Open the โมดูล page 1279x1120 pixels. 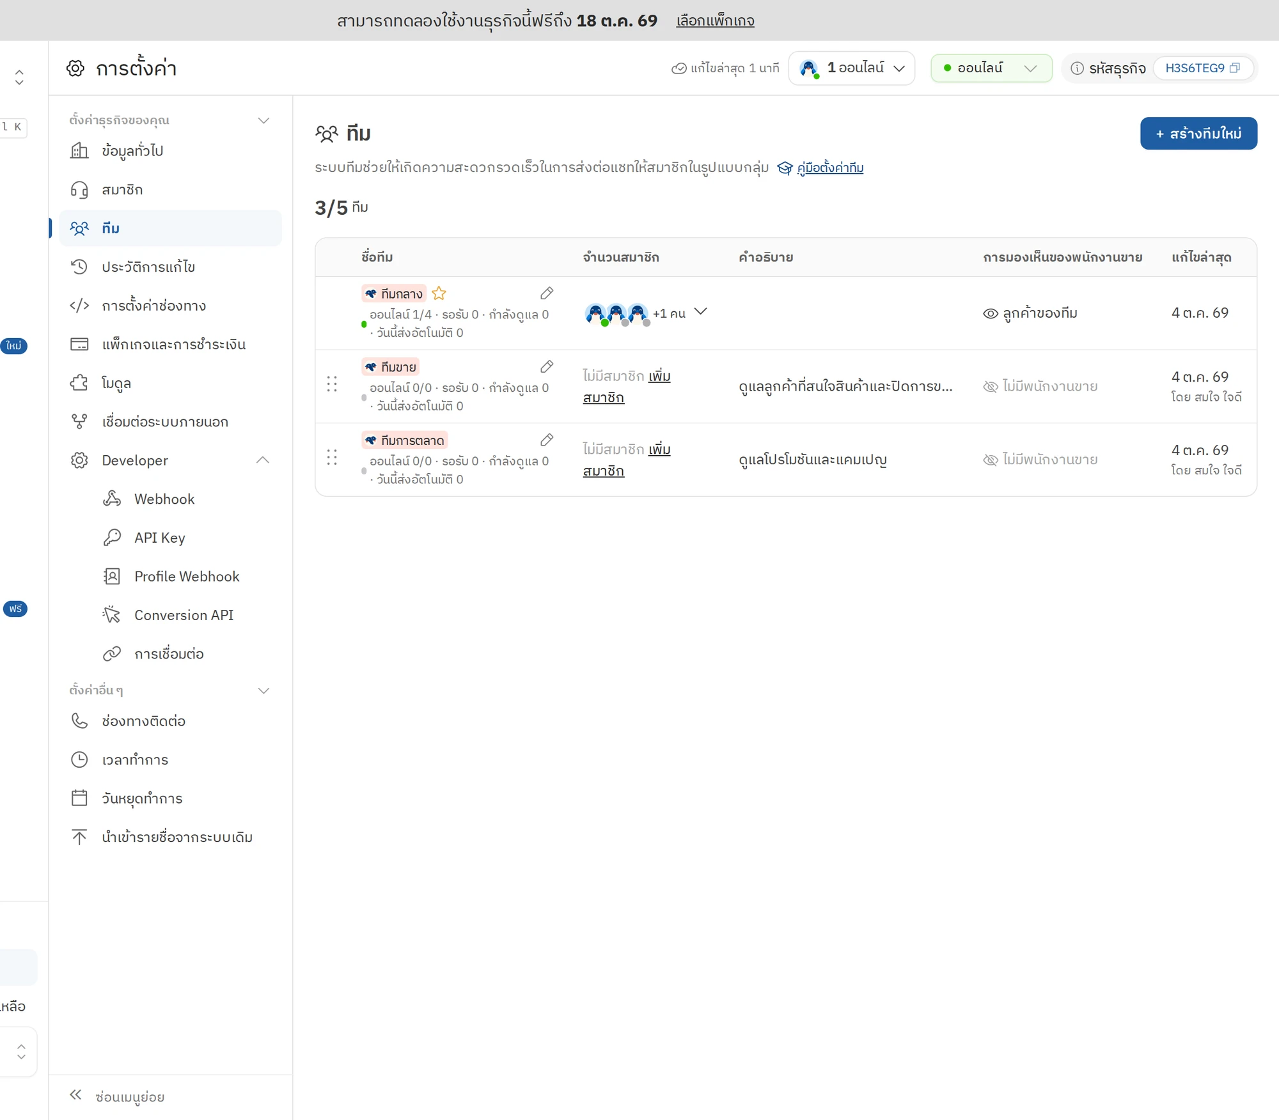pos(170,384)
